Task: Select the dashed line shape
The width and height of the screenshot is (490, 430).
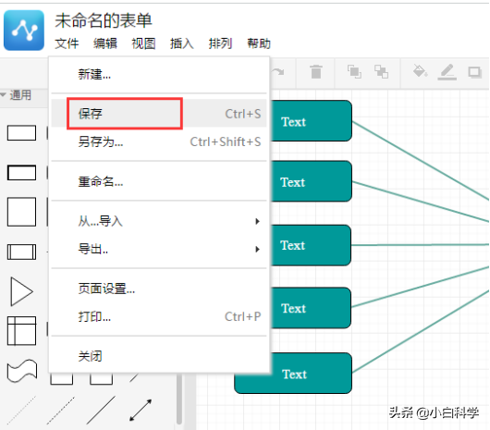Action: (61, 411)
